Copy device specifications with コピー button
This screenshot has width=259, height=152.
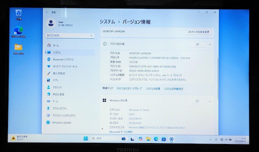coord(198,44)
